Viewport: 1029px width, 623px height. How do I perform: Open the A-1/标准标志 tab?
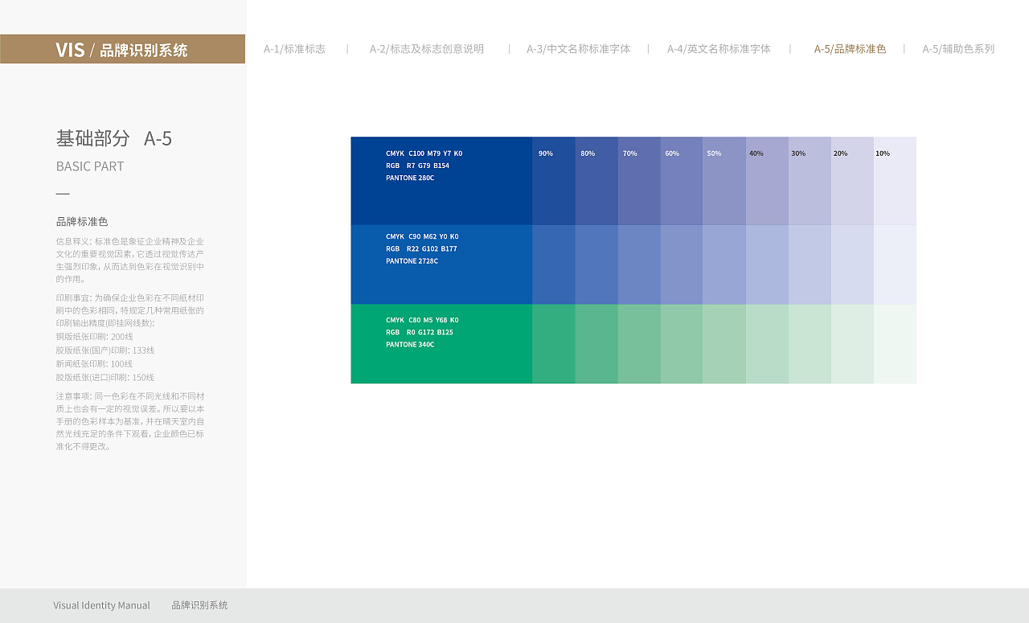[294, 49]
